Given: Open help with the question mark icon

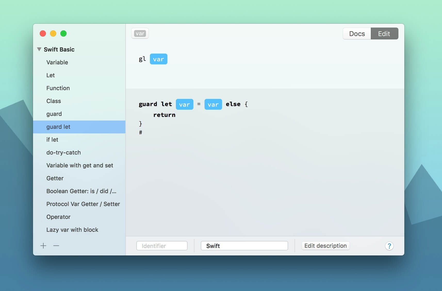Looking at the screenshot, I should pos(389,246).
